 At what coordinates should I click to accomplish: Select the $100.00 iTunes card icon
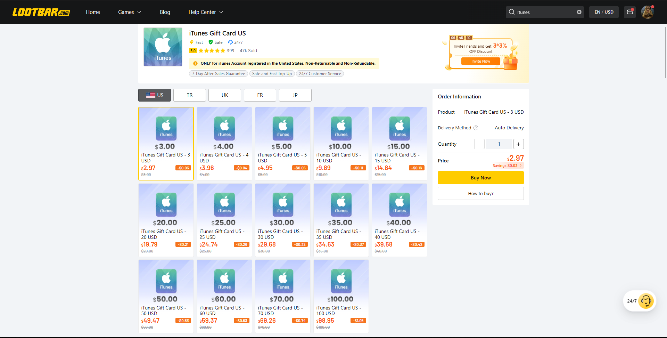[341, 281]
